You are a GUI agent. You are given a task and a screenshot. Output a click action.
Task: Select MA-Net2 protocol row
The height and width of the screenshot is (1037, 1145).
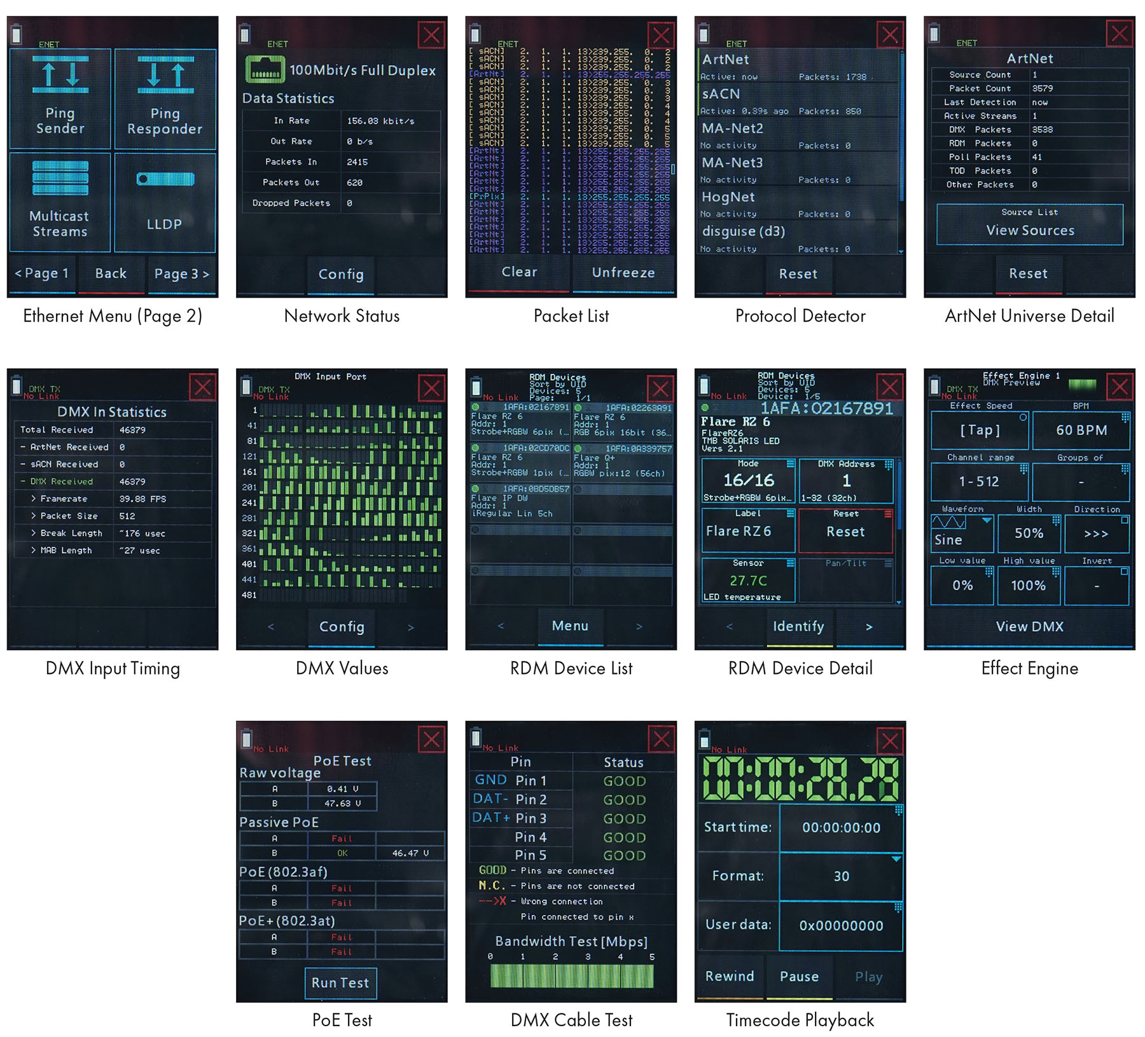tap(799, 135)
